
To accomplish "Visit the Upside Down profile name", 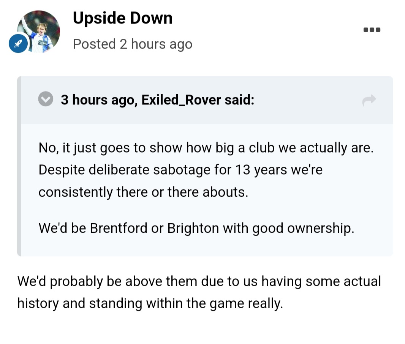I will click(x=122, y=18).
